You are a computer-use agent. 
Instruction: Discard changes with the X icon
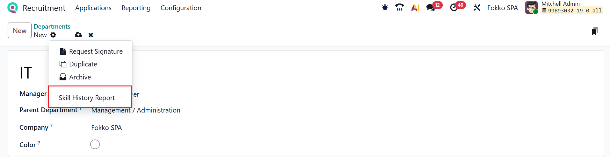91,35
